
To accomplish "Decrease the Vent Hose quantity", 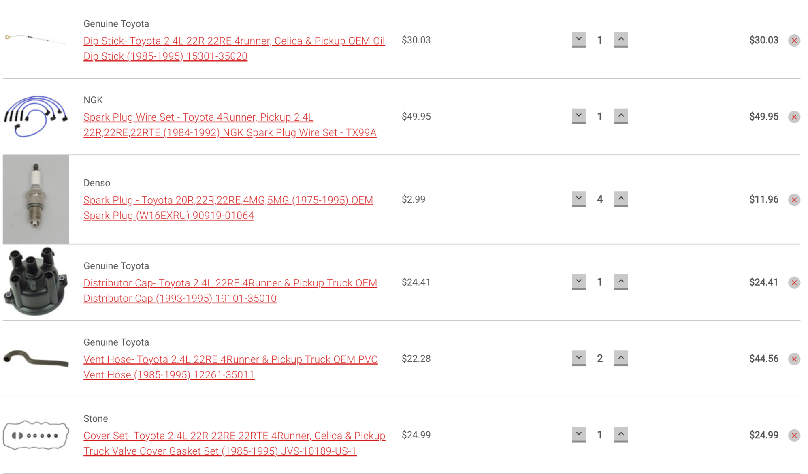I will tap(579, 358).
